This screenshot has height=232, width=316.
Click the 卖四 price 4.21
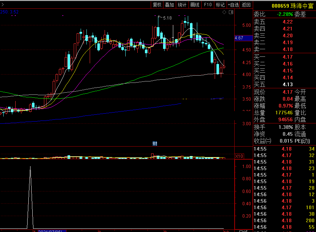click(288, 29)
